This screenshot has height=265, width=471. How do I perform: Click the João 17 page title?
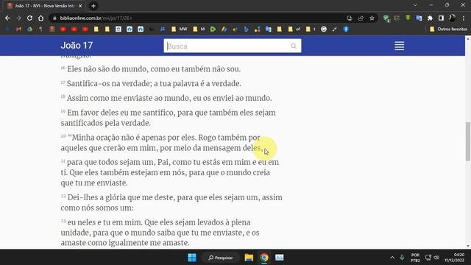tap(77, 46)
